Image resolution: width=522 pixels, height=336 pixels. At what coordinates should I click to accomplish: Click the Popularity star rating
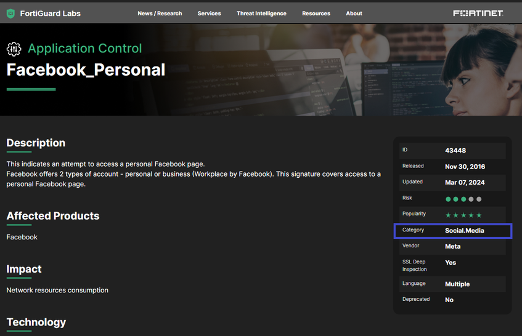click(x=463, y=215)
